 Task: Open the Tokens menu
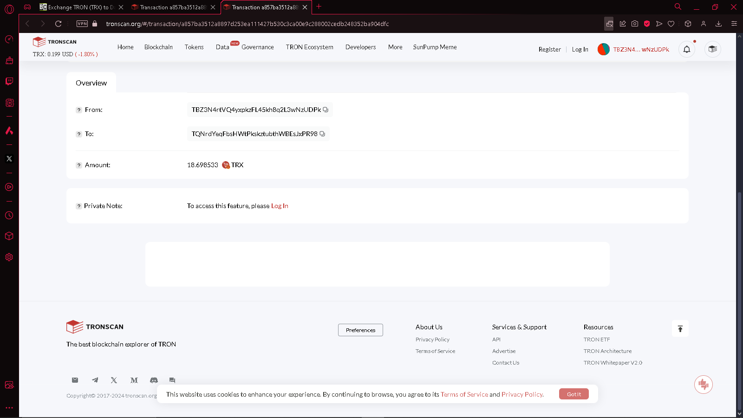pos(194,47)
